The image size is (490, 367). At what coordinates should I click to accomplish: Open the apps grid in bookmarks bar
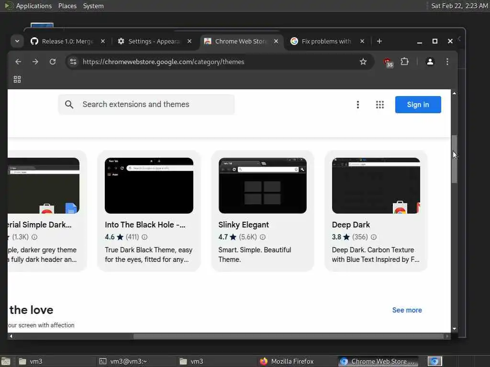click(17, 79)
